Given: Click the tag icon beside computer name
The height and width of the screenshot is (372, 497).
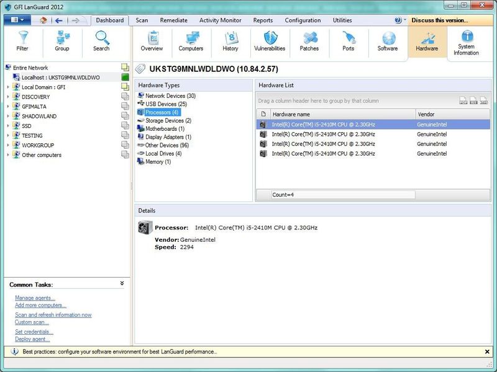Looking at the screenshot, I should (140, 69).
